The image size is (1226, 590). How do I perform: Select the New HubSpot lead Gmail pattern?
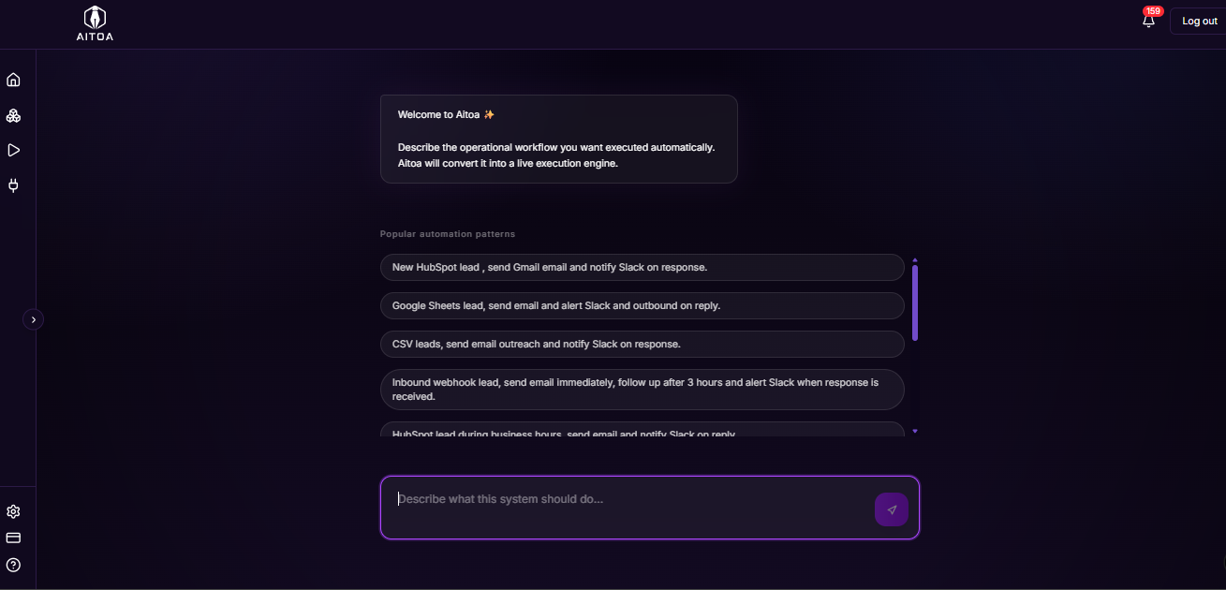(642, 267)
